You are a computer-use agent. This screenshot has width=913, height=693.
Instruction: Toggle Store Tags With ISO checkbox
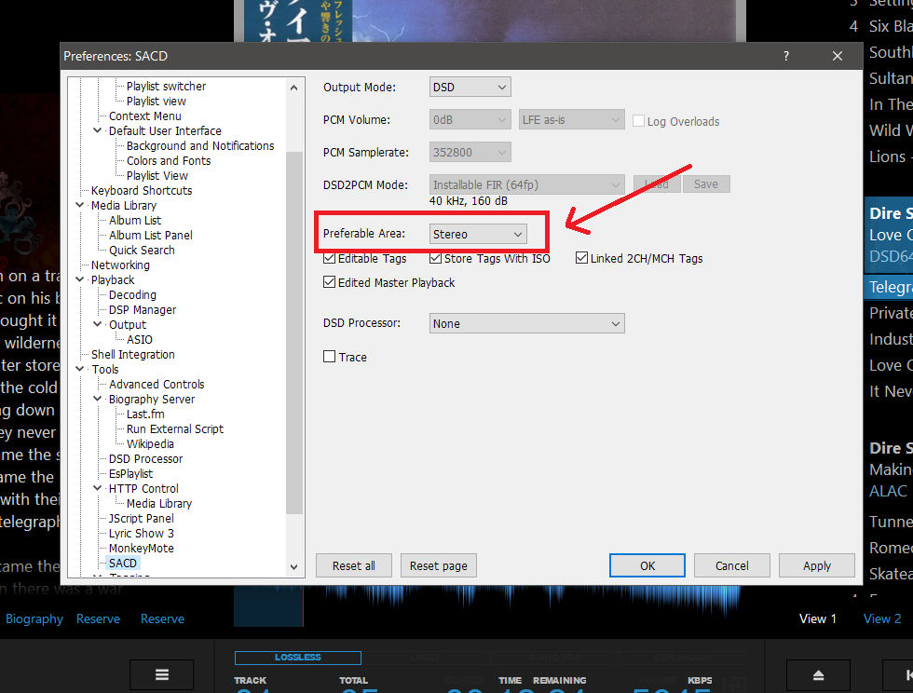(x=436, y=259)
